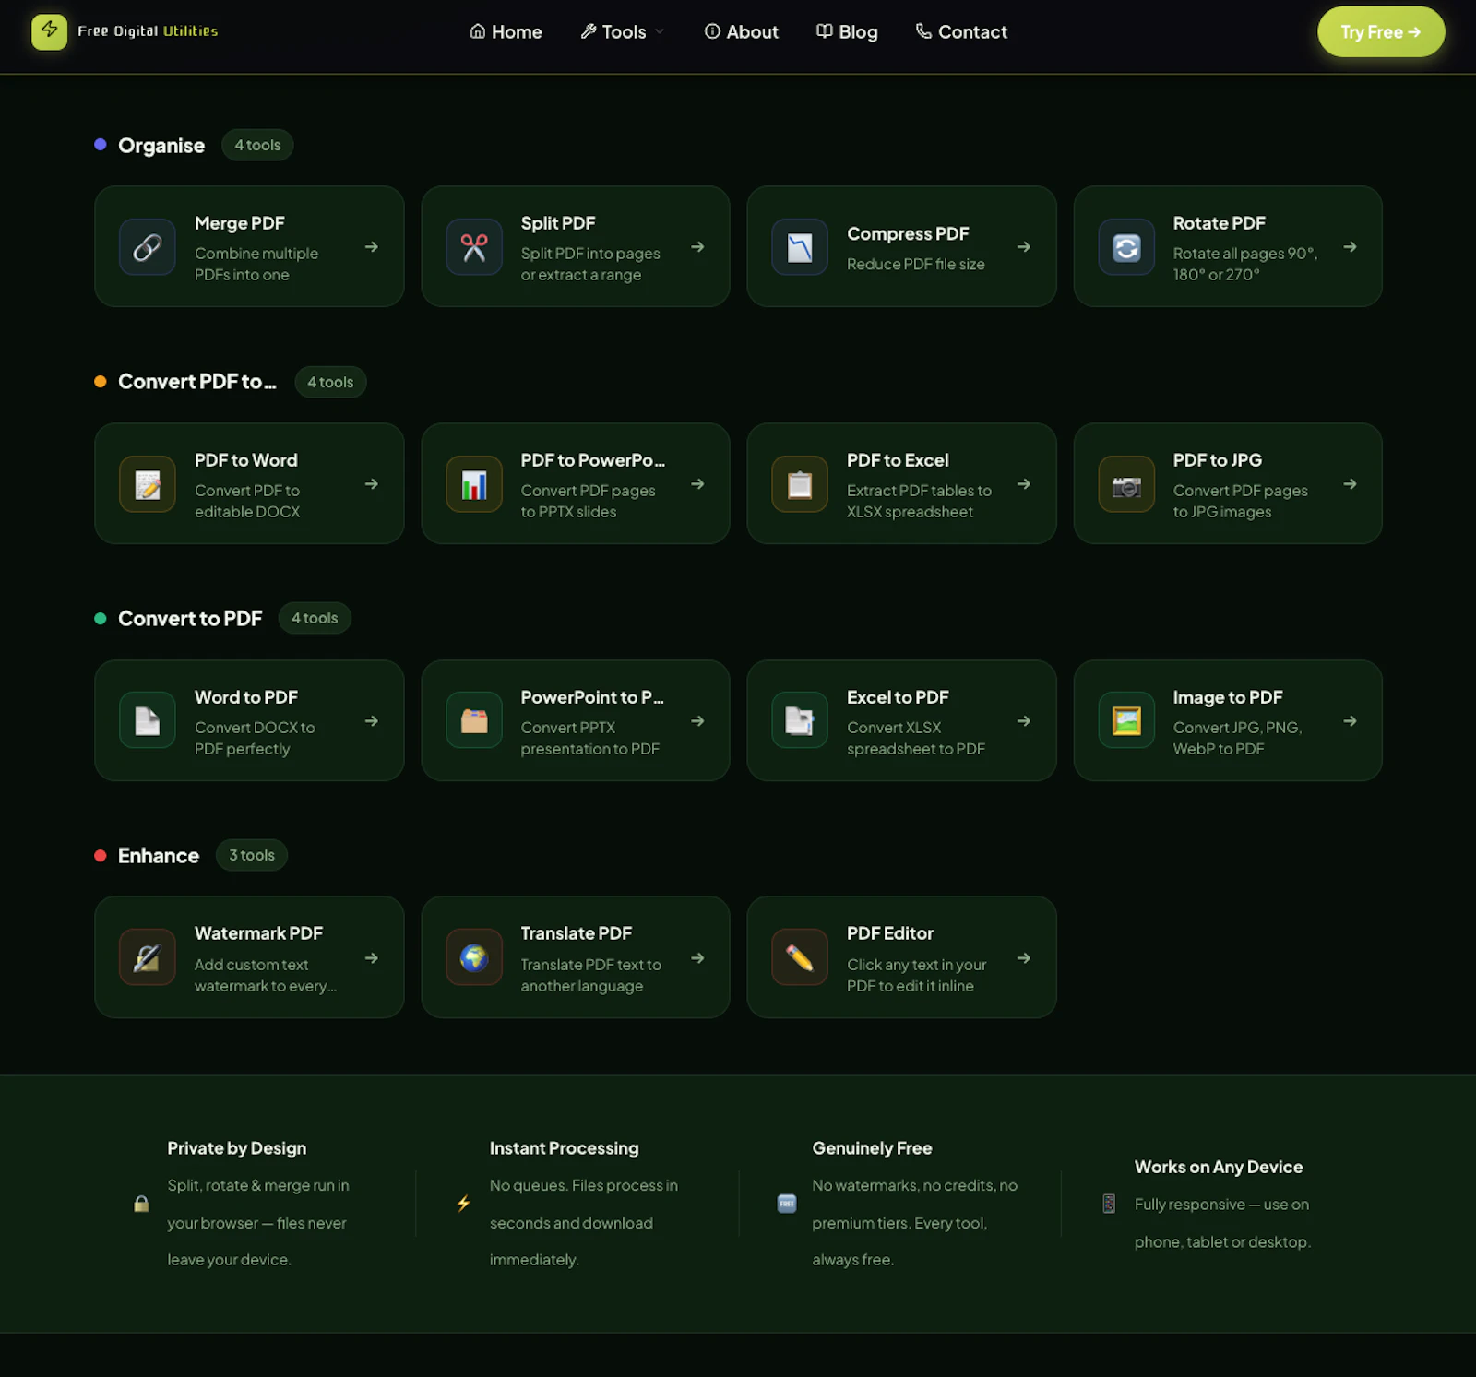Click the 4 tools badge next to Organise
Screen dimensions: 1476x1377
pos(257,145)
